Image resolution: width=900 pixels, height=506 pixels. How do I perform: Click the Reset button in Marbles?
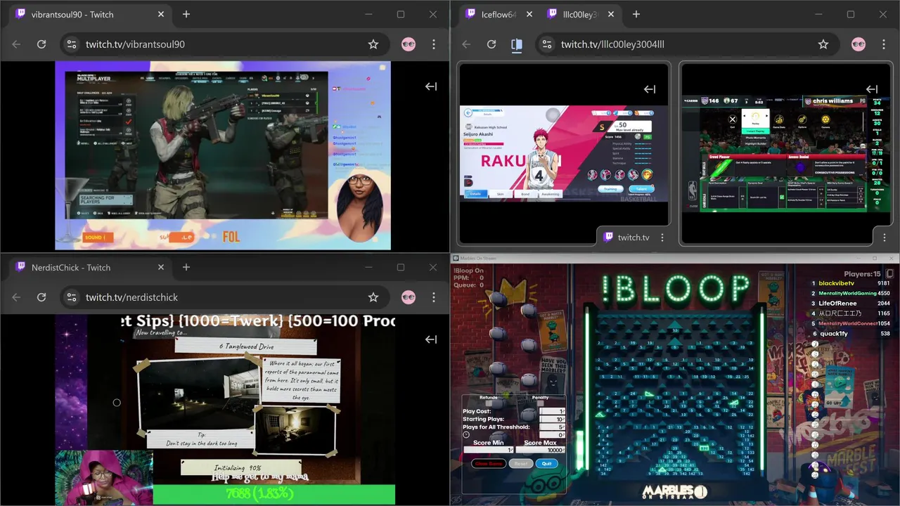click(x=521, y=463)
